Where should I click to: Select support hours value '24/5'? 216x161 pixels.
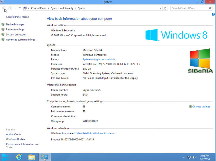click(x=85, y=95)
